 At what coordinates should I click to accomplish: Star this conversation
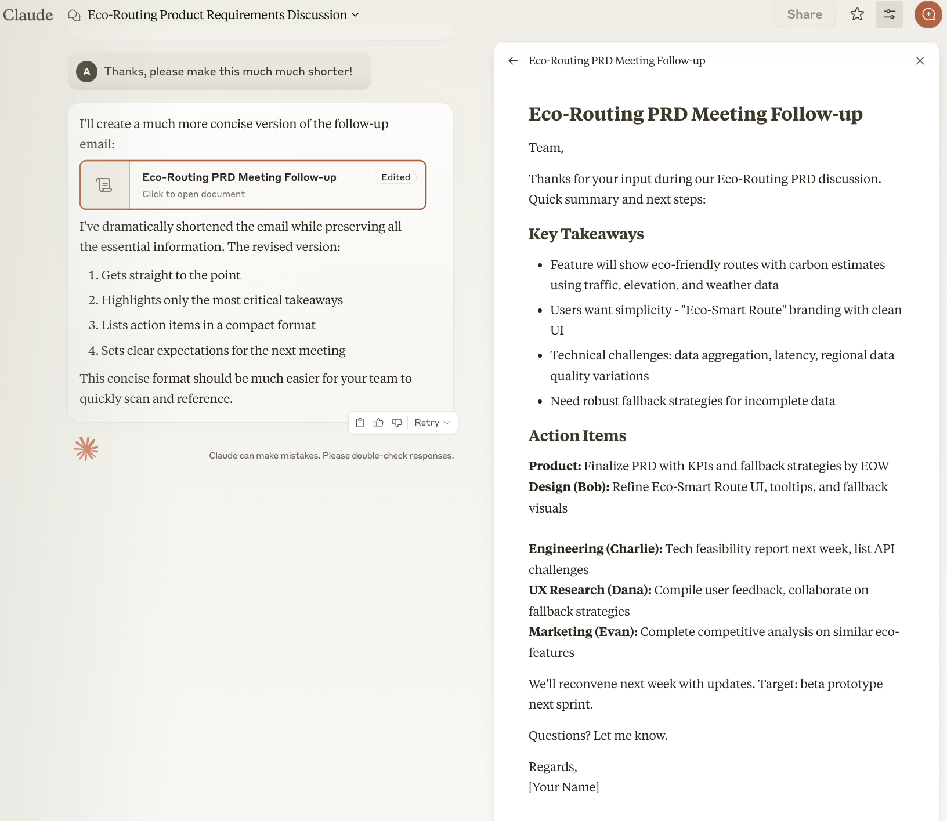pos(857,14)
